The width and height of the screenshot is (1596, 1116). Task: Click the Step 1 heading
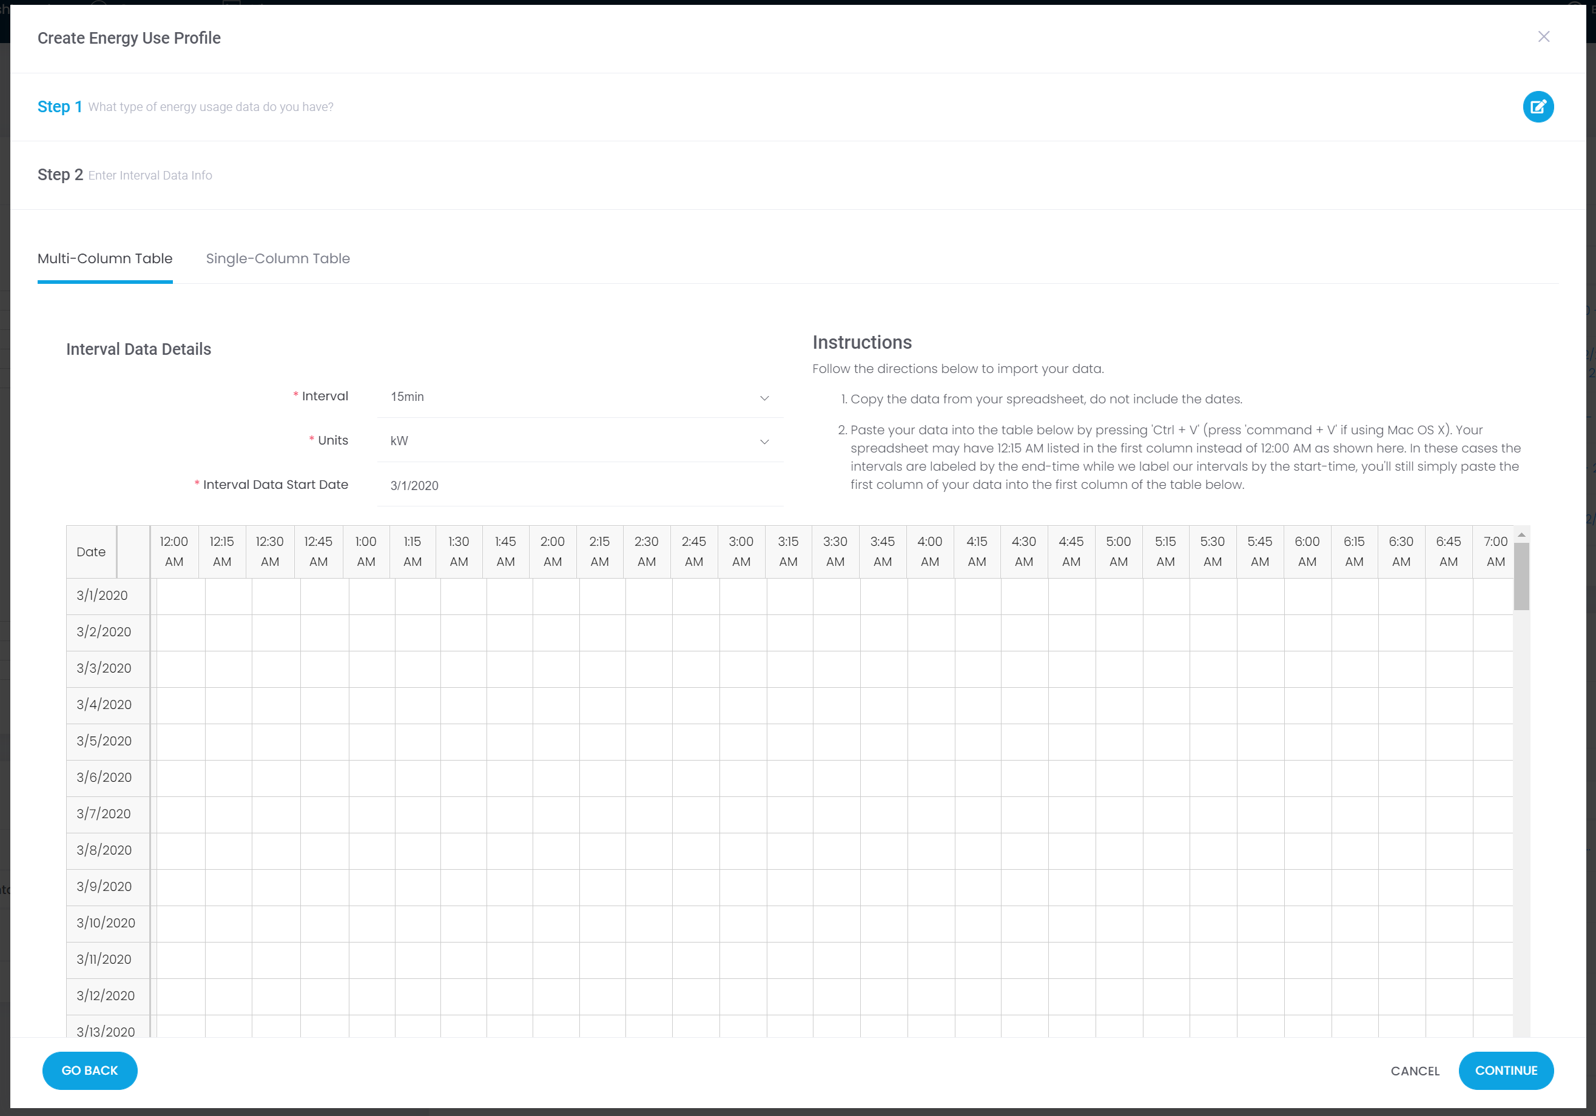point(60,106)
